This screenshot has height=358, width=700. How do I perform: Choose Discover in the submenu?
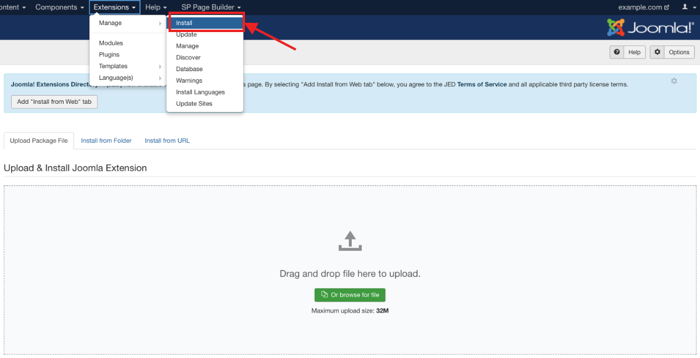click(x=188, y=58)
